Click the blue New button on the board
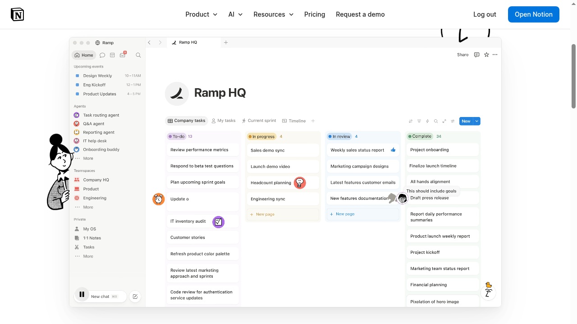This screenshot has height=324, width=577. pos(466,121)
